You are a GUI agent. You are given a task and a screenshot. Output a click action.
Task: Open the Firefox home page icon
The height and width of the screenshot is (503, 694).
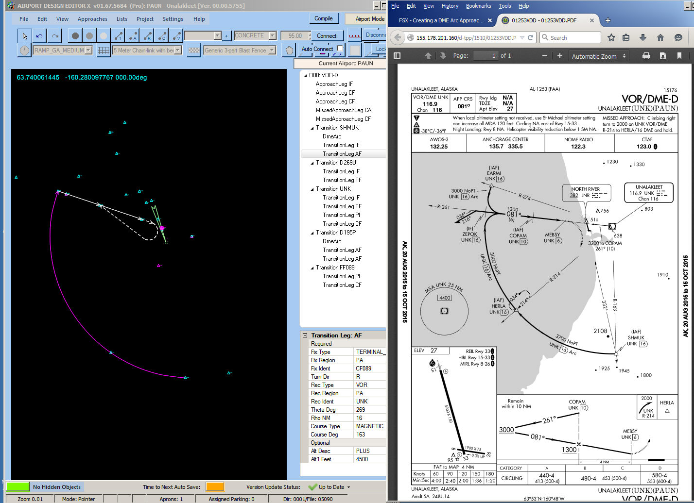pos(660,37)
